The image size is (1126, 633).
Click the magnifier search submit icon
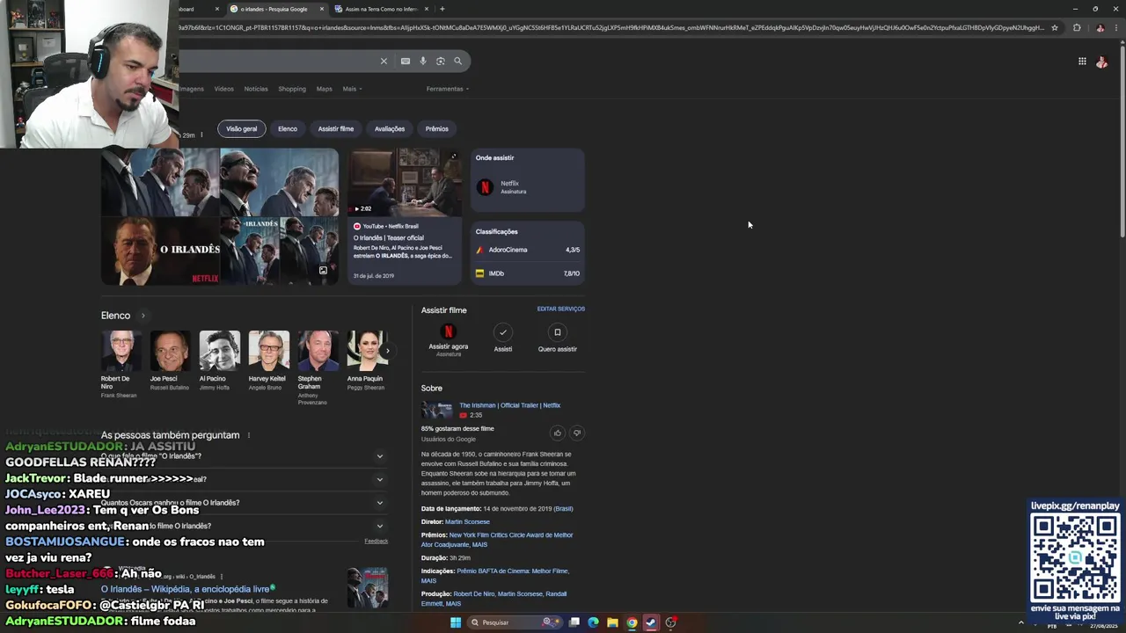pos(457,61)
